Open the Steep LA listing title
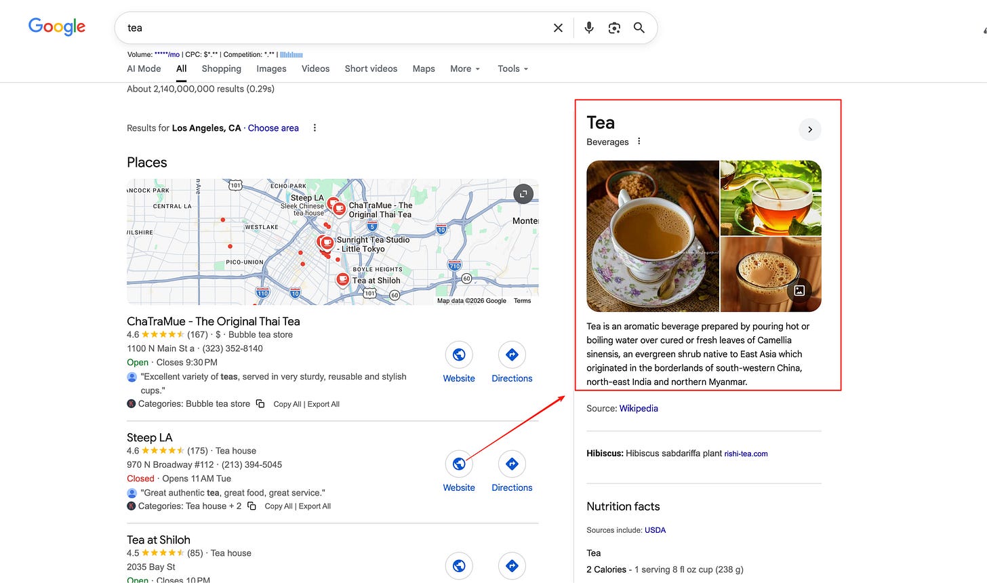The width and height of the screenshot is (987, 583). click(x=150, y=437)
